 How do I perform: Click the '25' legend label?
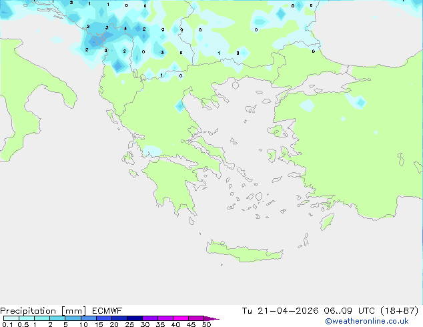129,324
